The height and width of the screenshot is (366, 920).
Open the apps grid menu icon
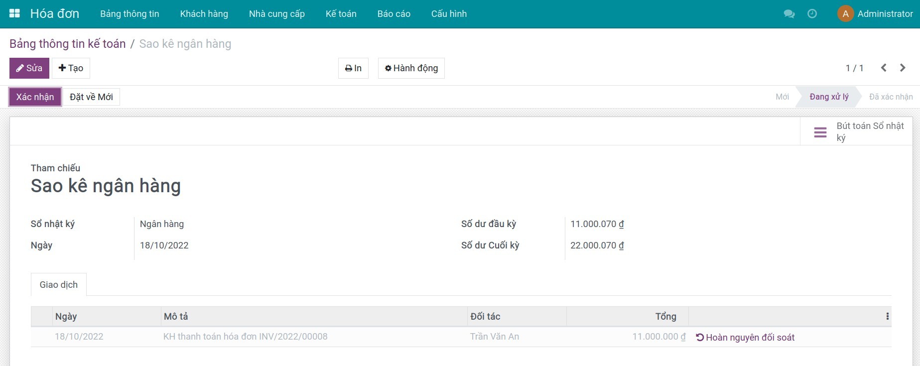coord(14,13)
